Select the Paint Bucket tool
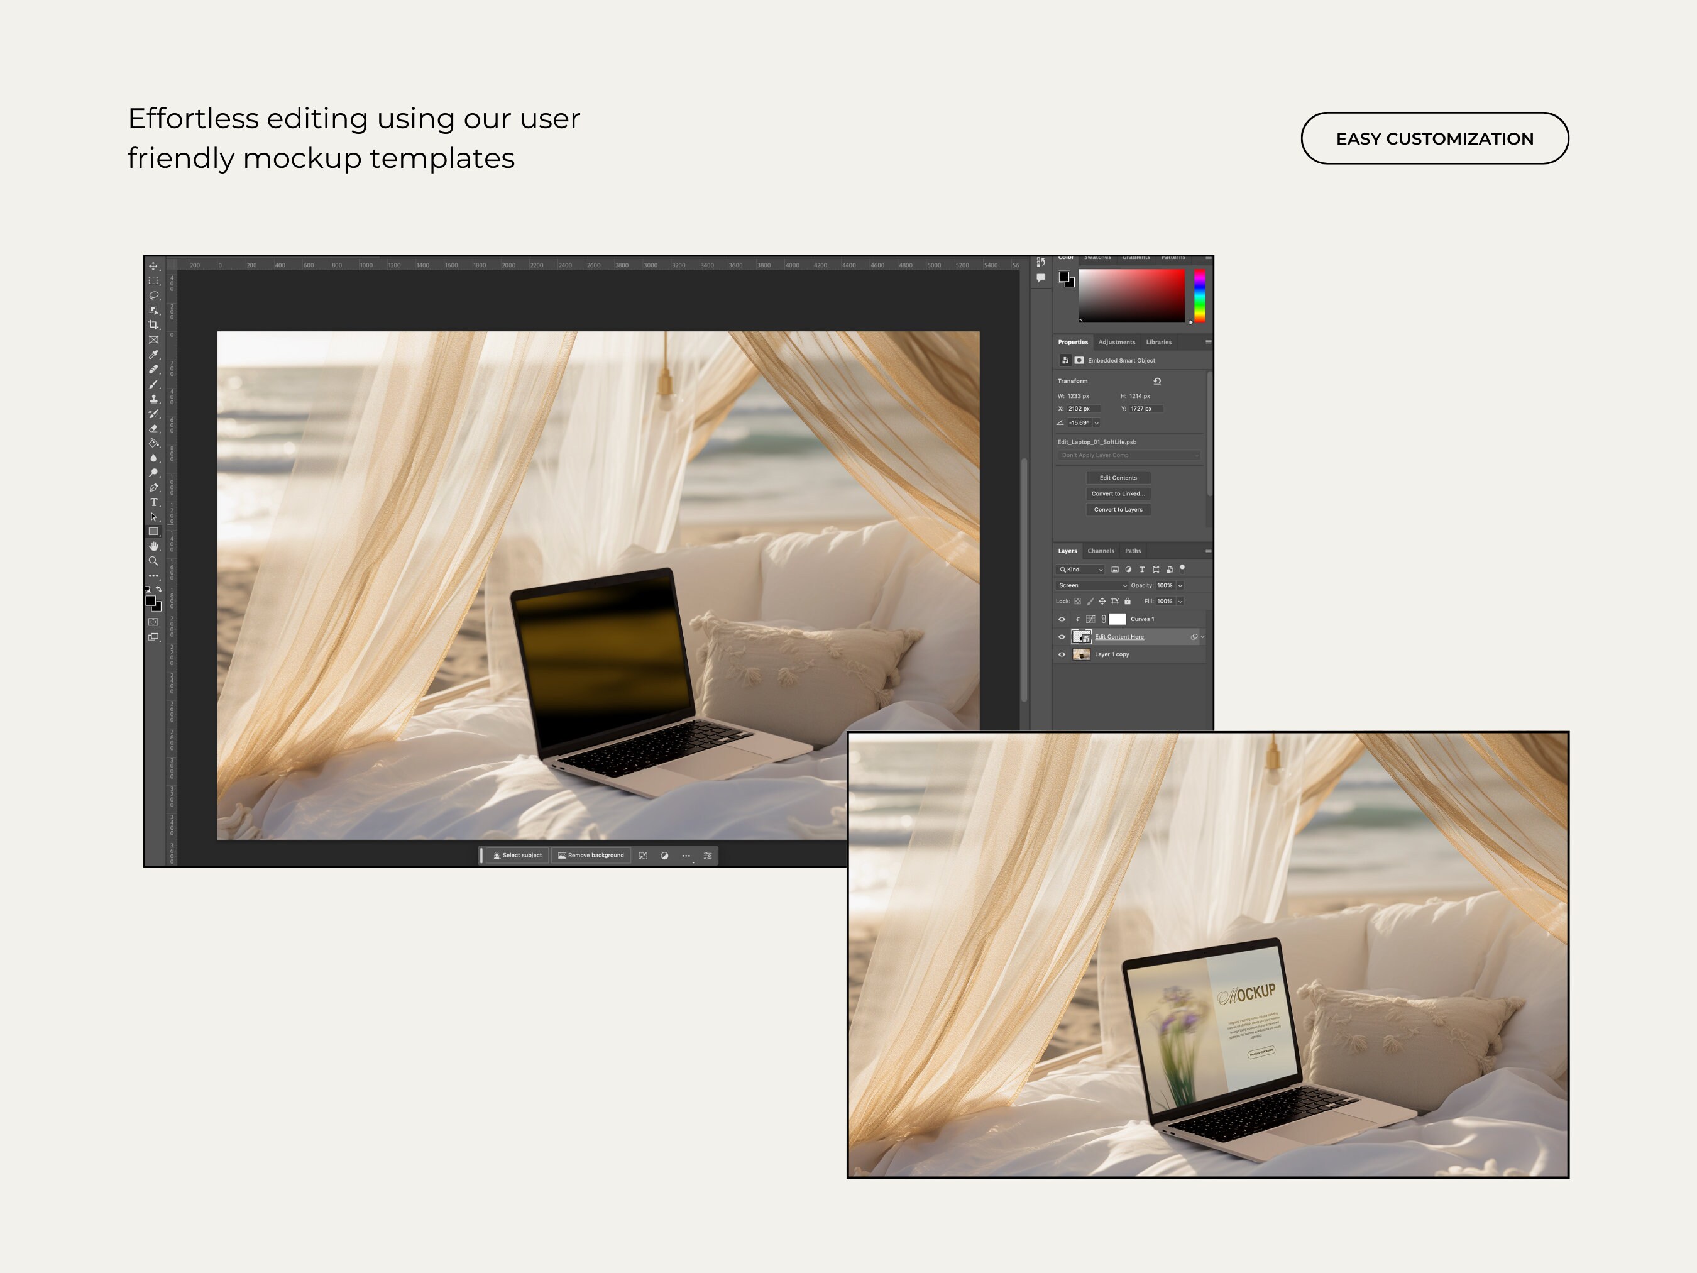The width and height of the screenshot is (1697, 1273). click(x=153, y=443)
